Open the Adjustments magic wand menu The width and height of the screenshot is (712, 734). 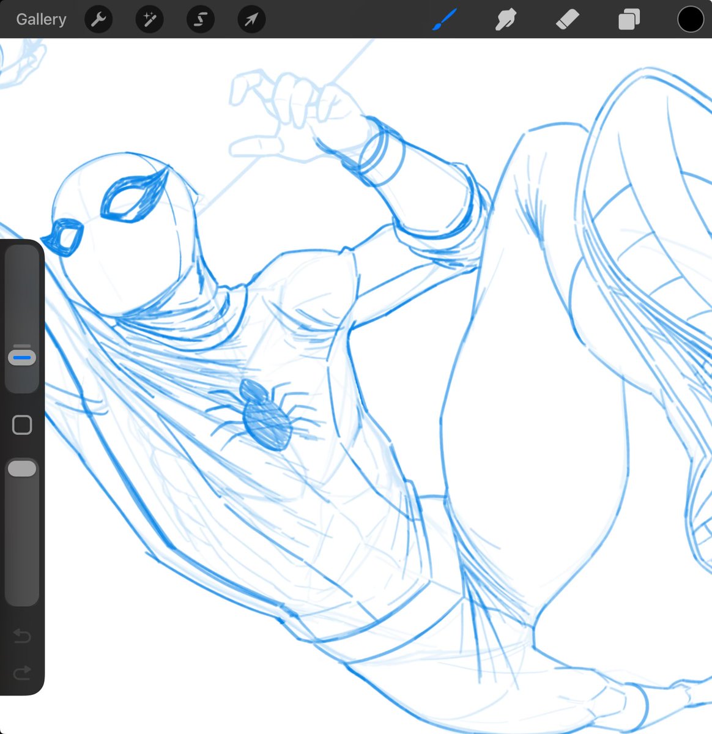pos(149,20)
